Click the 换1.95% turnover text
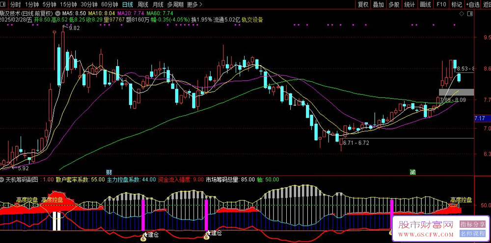Screen dimensions: 491x243 [x=202, y=20]
